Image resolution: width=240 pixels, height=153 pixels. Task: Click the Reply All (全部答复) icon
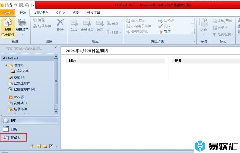(87, 23)
